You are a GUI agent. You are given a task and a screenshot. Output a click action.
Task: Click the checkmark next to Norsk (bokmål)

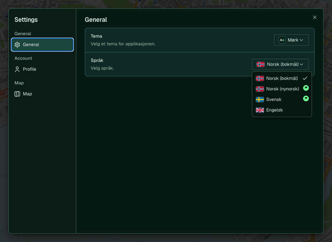tap(305, 78)
